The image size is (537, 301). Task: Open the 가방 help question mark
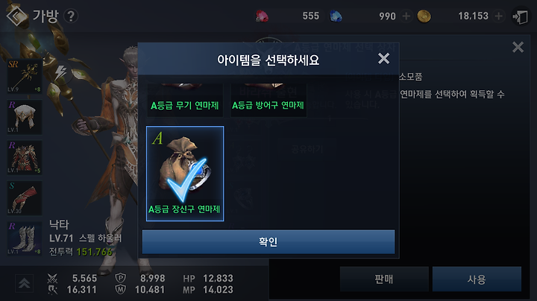71,16
